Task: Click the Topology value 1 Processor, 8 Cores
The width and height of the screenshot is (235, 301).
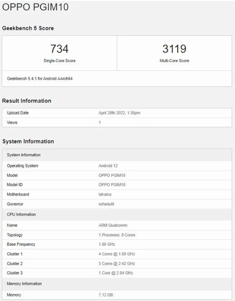Action: 117,235
